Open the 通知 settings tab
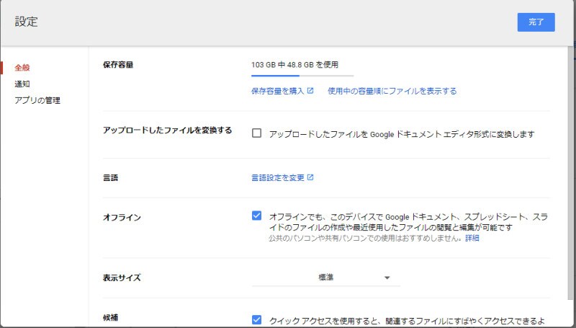The image size is (576, 328). pyautogui.click(x=22, y=84)
